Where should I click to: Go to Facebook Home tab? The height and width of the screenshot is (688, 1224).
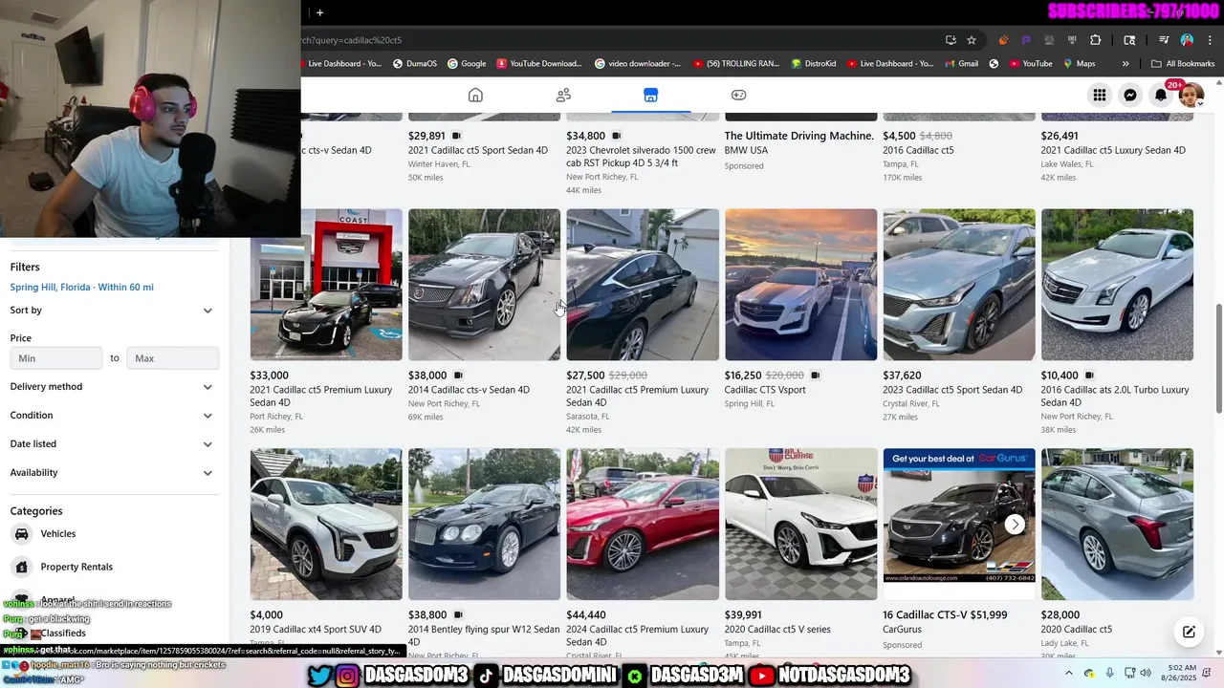click(x=475, y=95)
